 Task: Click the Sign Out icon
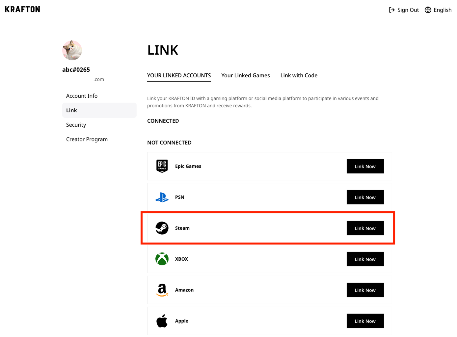pos(391,10)
